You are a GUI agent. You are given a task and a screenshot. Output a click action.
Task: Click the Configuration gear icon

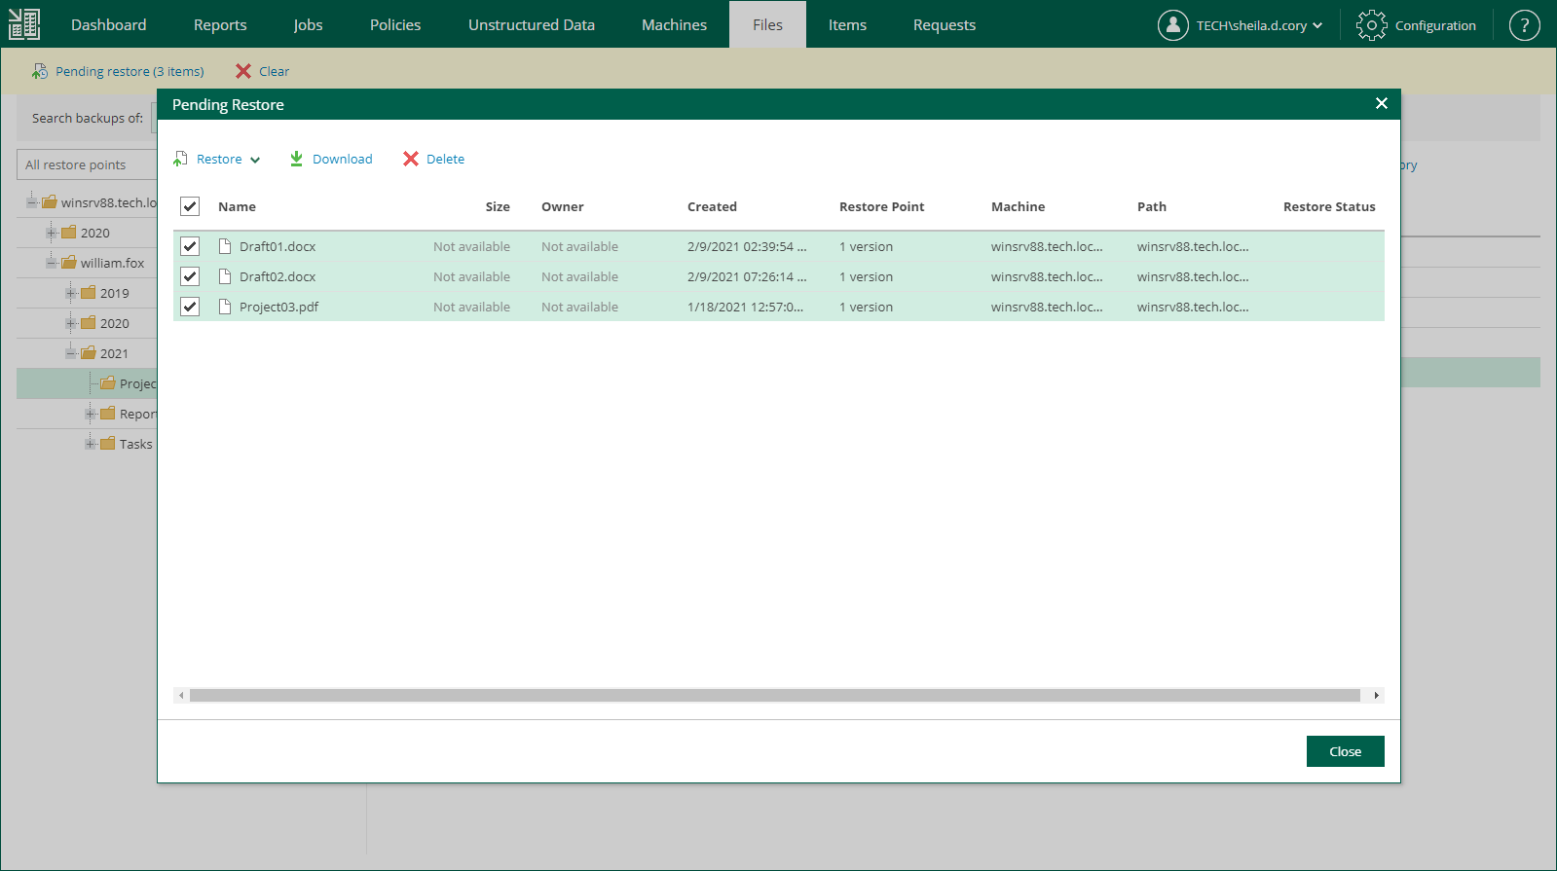1371,25
